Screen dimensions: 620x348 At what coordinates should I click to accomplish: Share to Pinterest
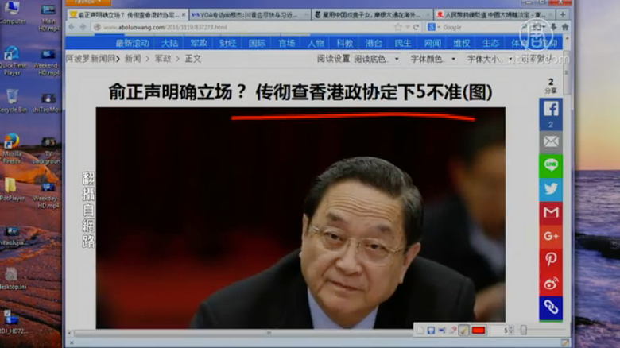[x=550, y=259]
